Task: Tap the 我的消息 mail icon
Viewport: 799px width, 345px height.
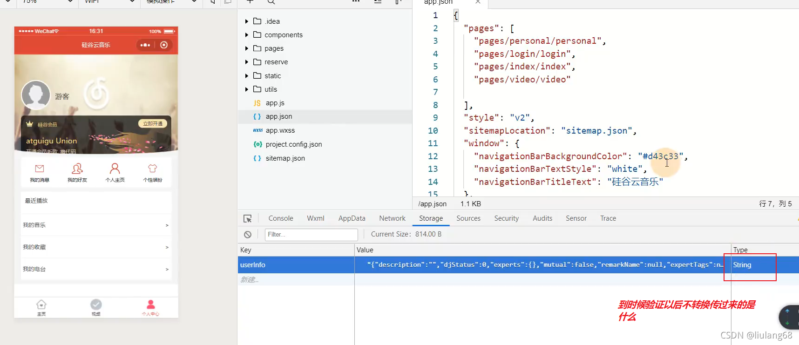Action: click(40, 169)
